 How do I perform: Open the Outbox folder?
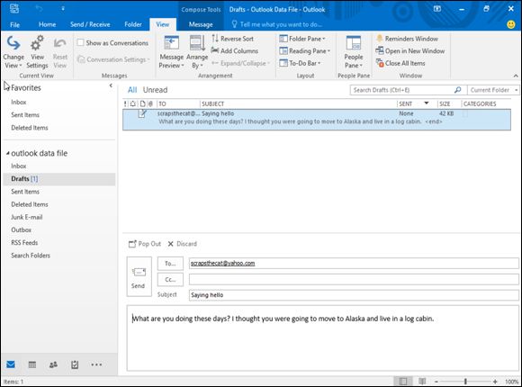(22, 229)
